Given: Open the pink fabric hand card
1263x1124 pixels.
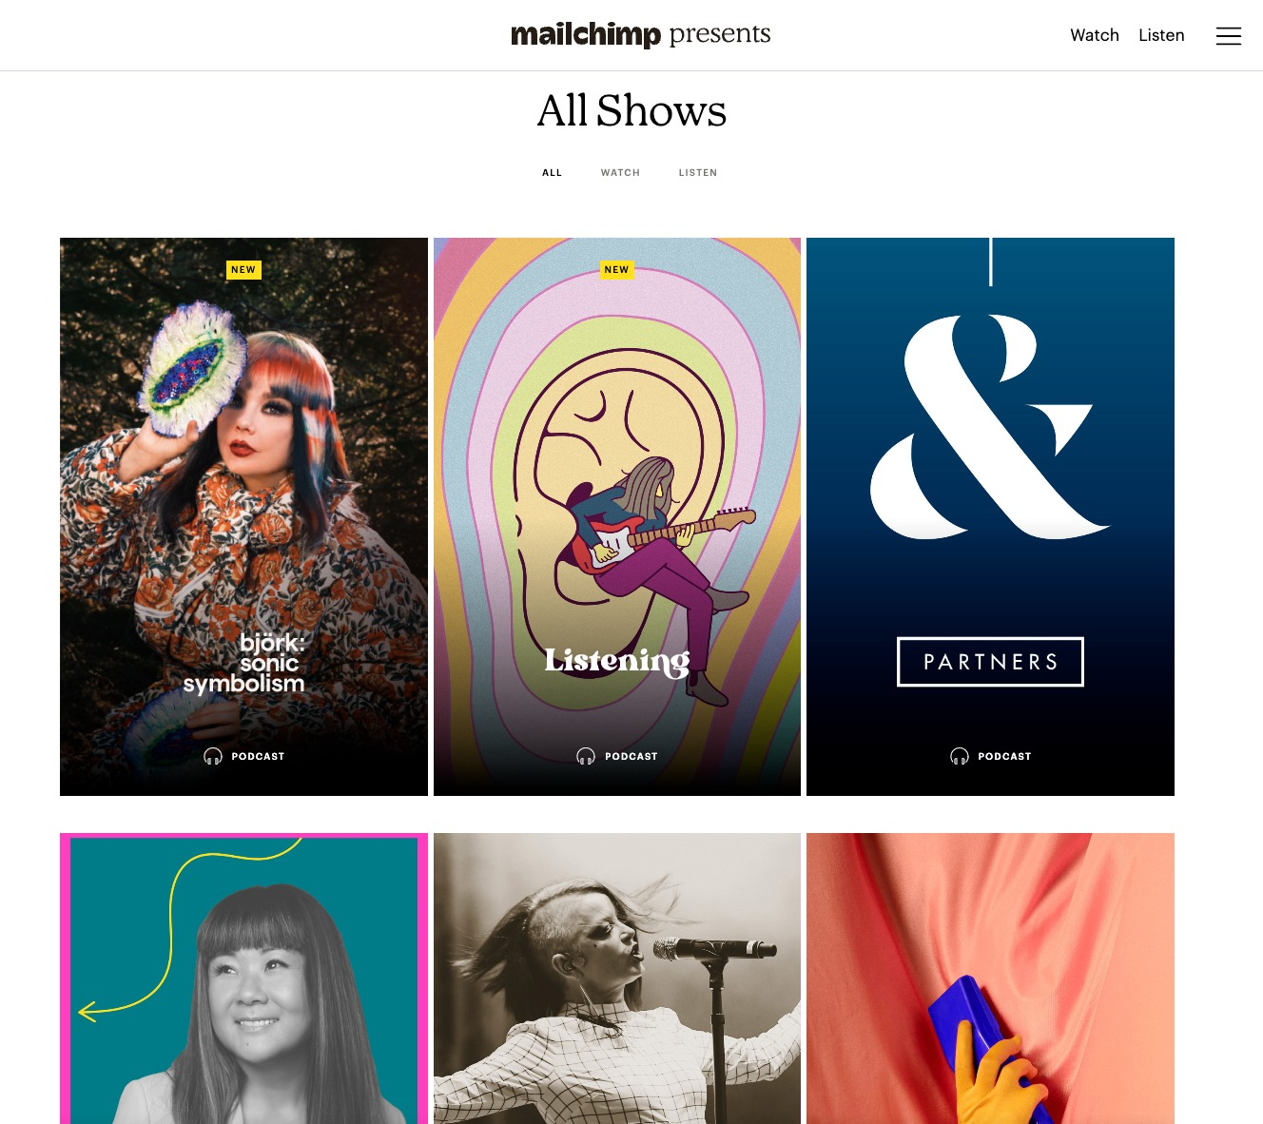Looking at the screenshot, I should [x=990, y=979].
